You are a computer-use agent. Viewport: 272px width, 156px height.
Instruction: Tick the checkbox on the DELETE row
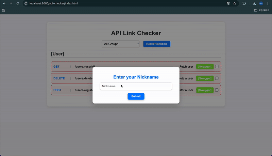point(217,79)
